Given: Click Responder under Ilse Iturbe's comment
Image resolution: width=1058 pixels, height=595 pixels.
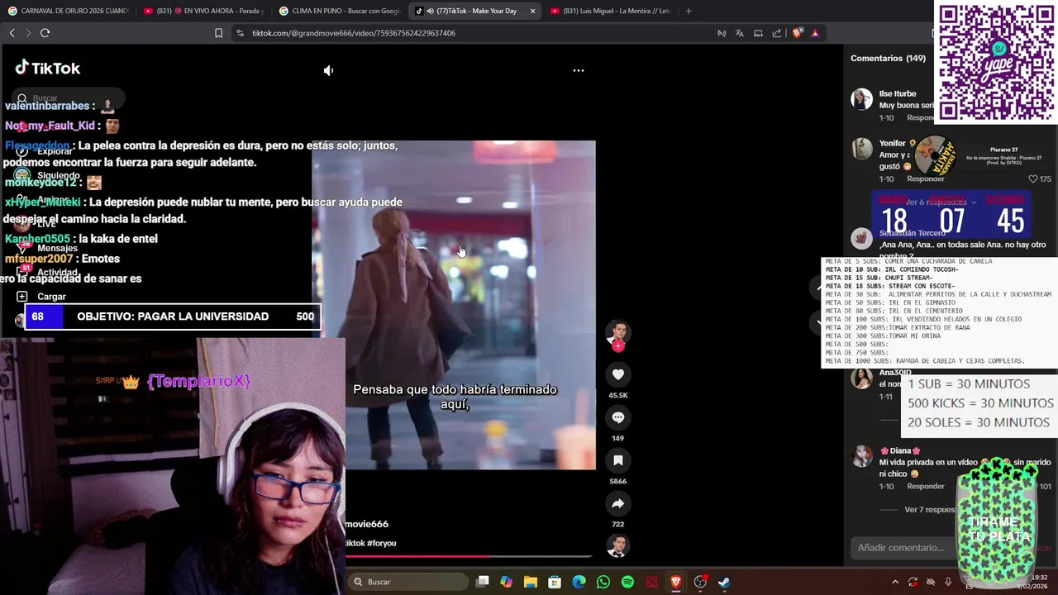Looking at the screenshot, I should click(920, 118).
